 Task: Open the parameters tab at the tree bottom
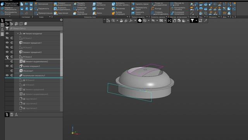[x=12, y=115]
